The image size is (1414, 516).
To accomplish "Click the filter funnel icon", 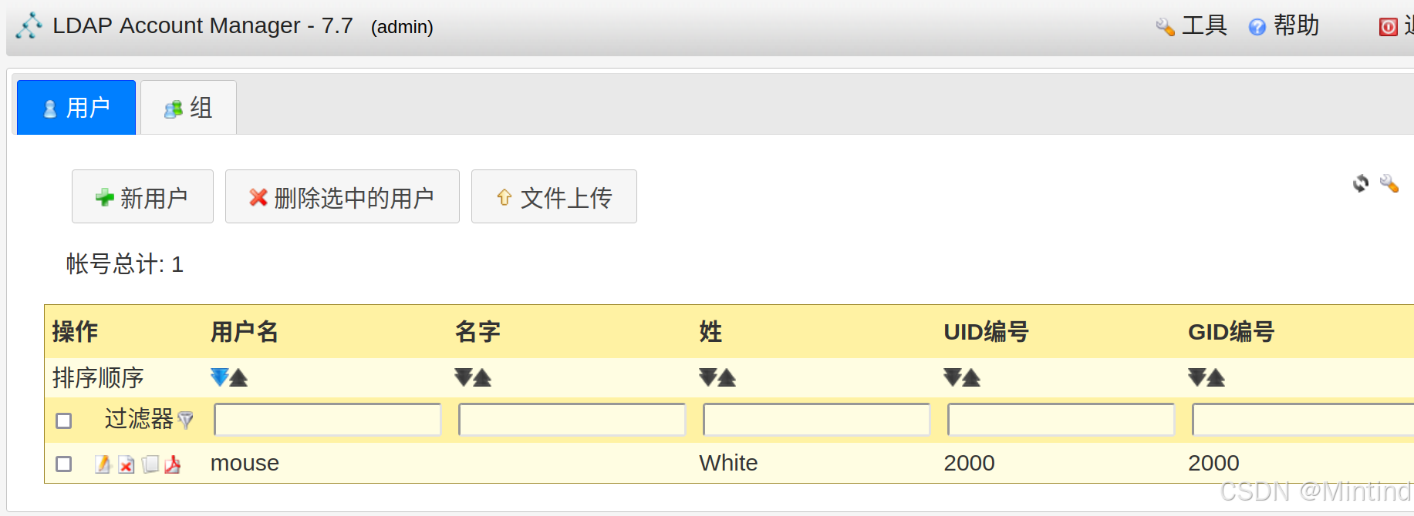I will [x=185, y=420].
